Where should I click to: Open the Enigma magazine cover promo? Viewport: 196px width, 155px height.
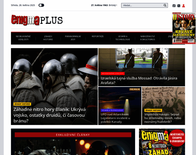162,142
